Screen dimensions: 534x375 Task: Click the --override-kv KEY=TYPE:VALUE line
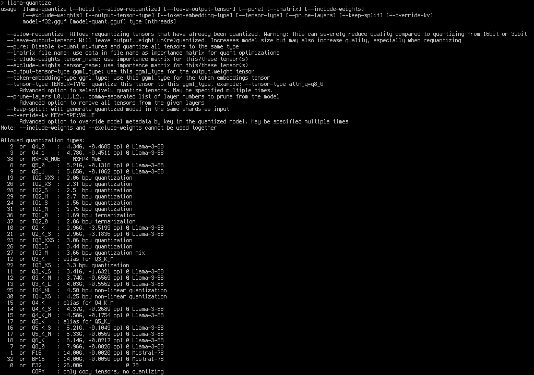pos(51,116)
